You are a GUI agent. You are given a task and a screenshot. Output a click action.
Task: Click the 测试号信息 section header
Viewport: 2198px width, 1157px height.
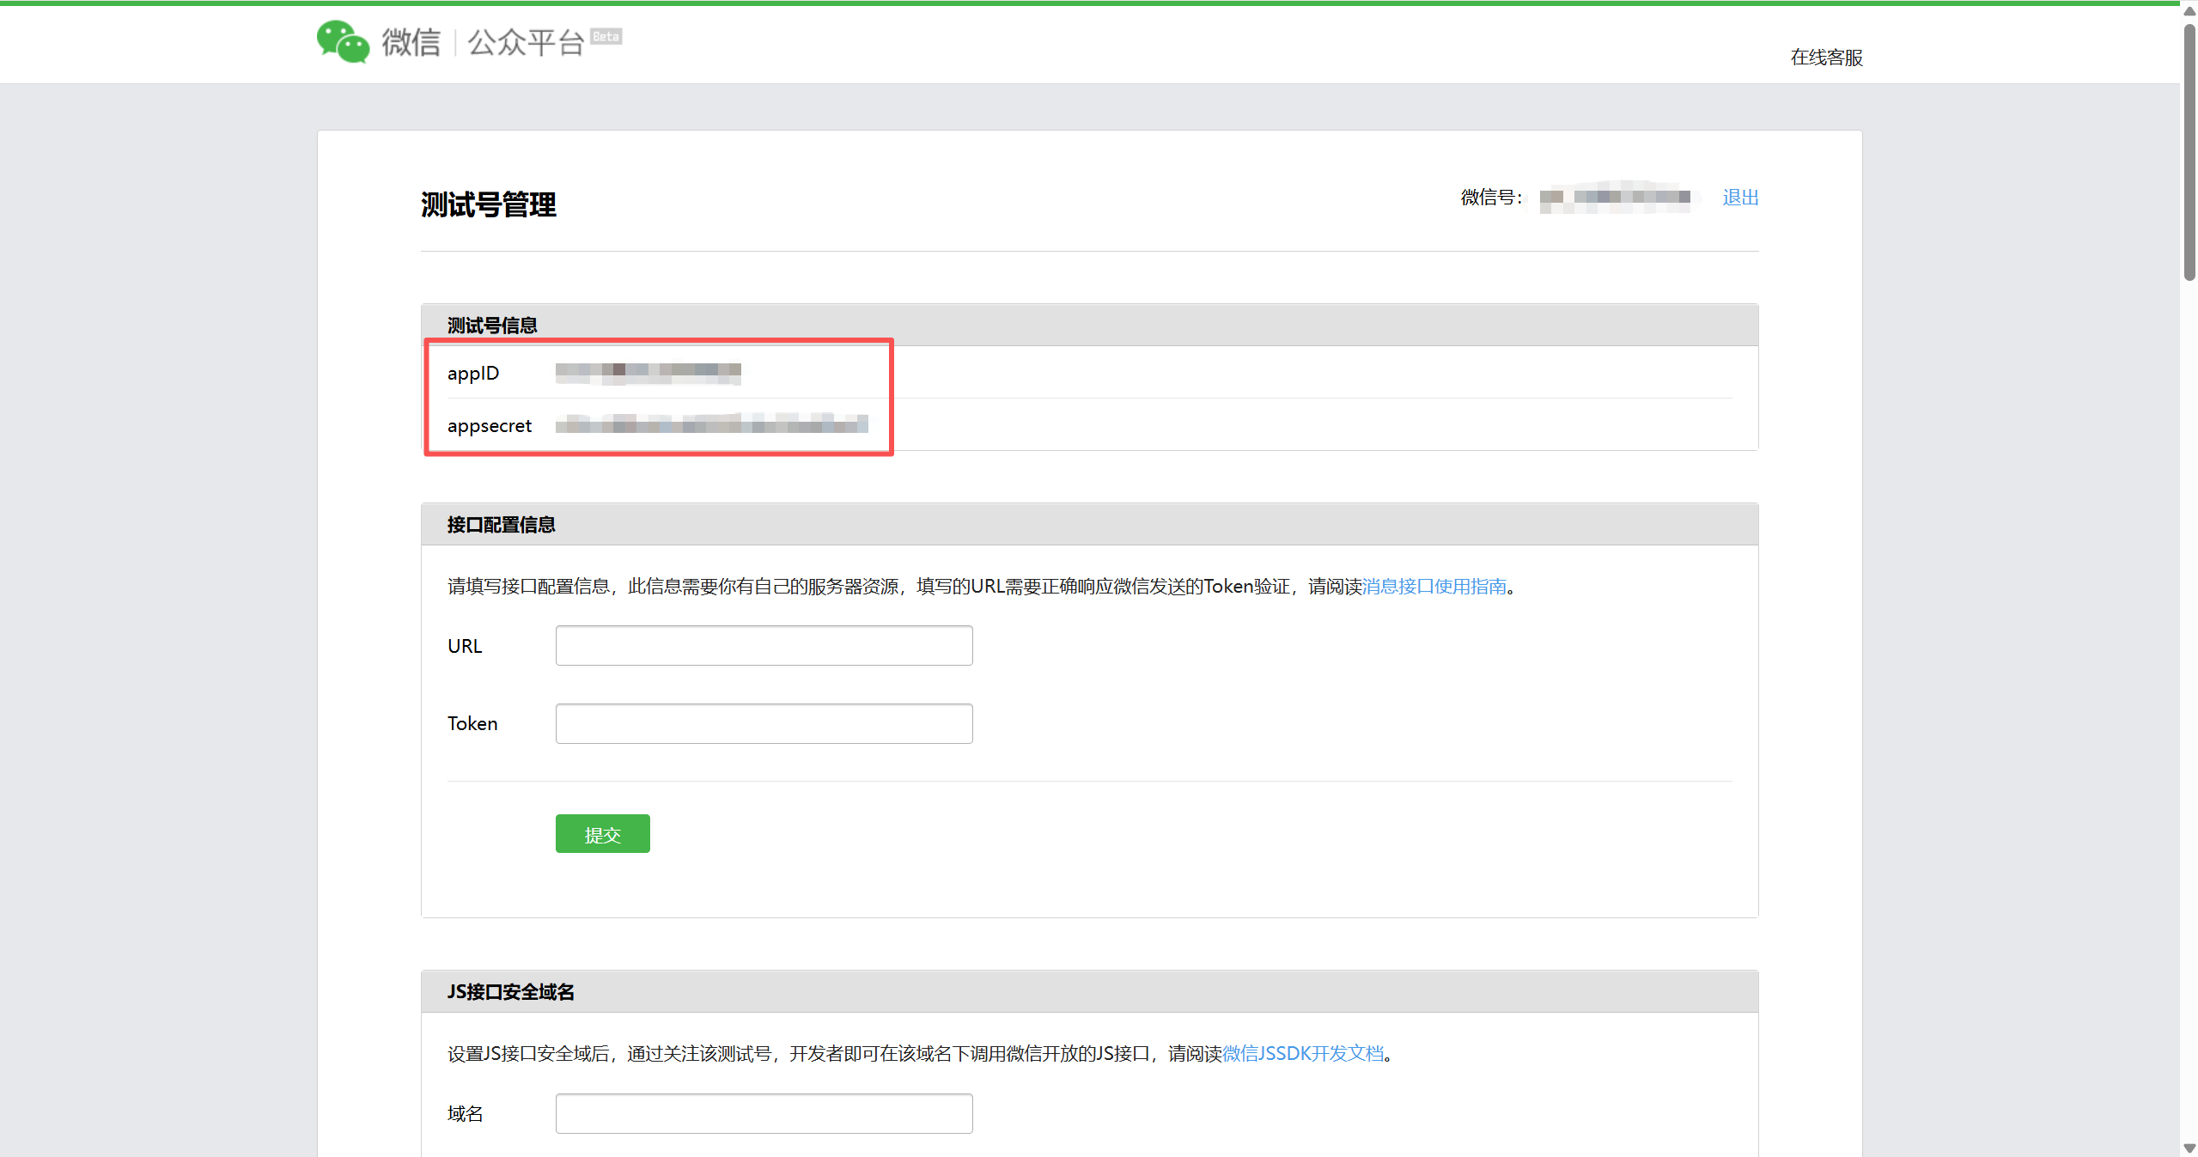click(492, 326)
